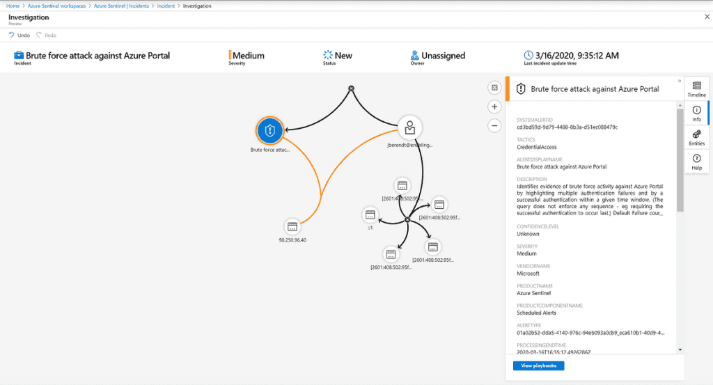Select the Brute force attack alert node
The image size is (713, 385).
[x=269, y=130]
